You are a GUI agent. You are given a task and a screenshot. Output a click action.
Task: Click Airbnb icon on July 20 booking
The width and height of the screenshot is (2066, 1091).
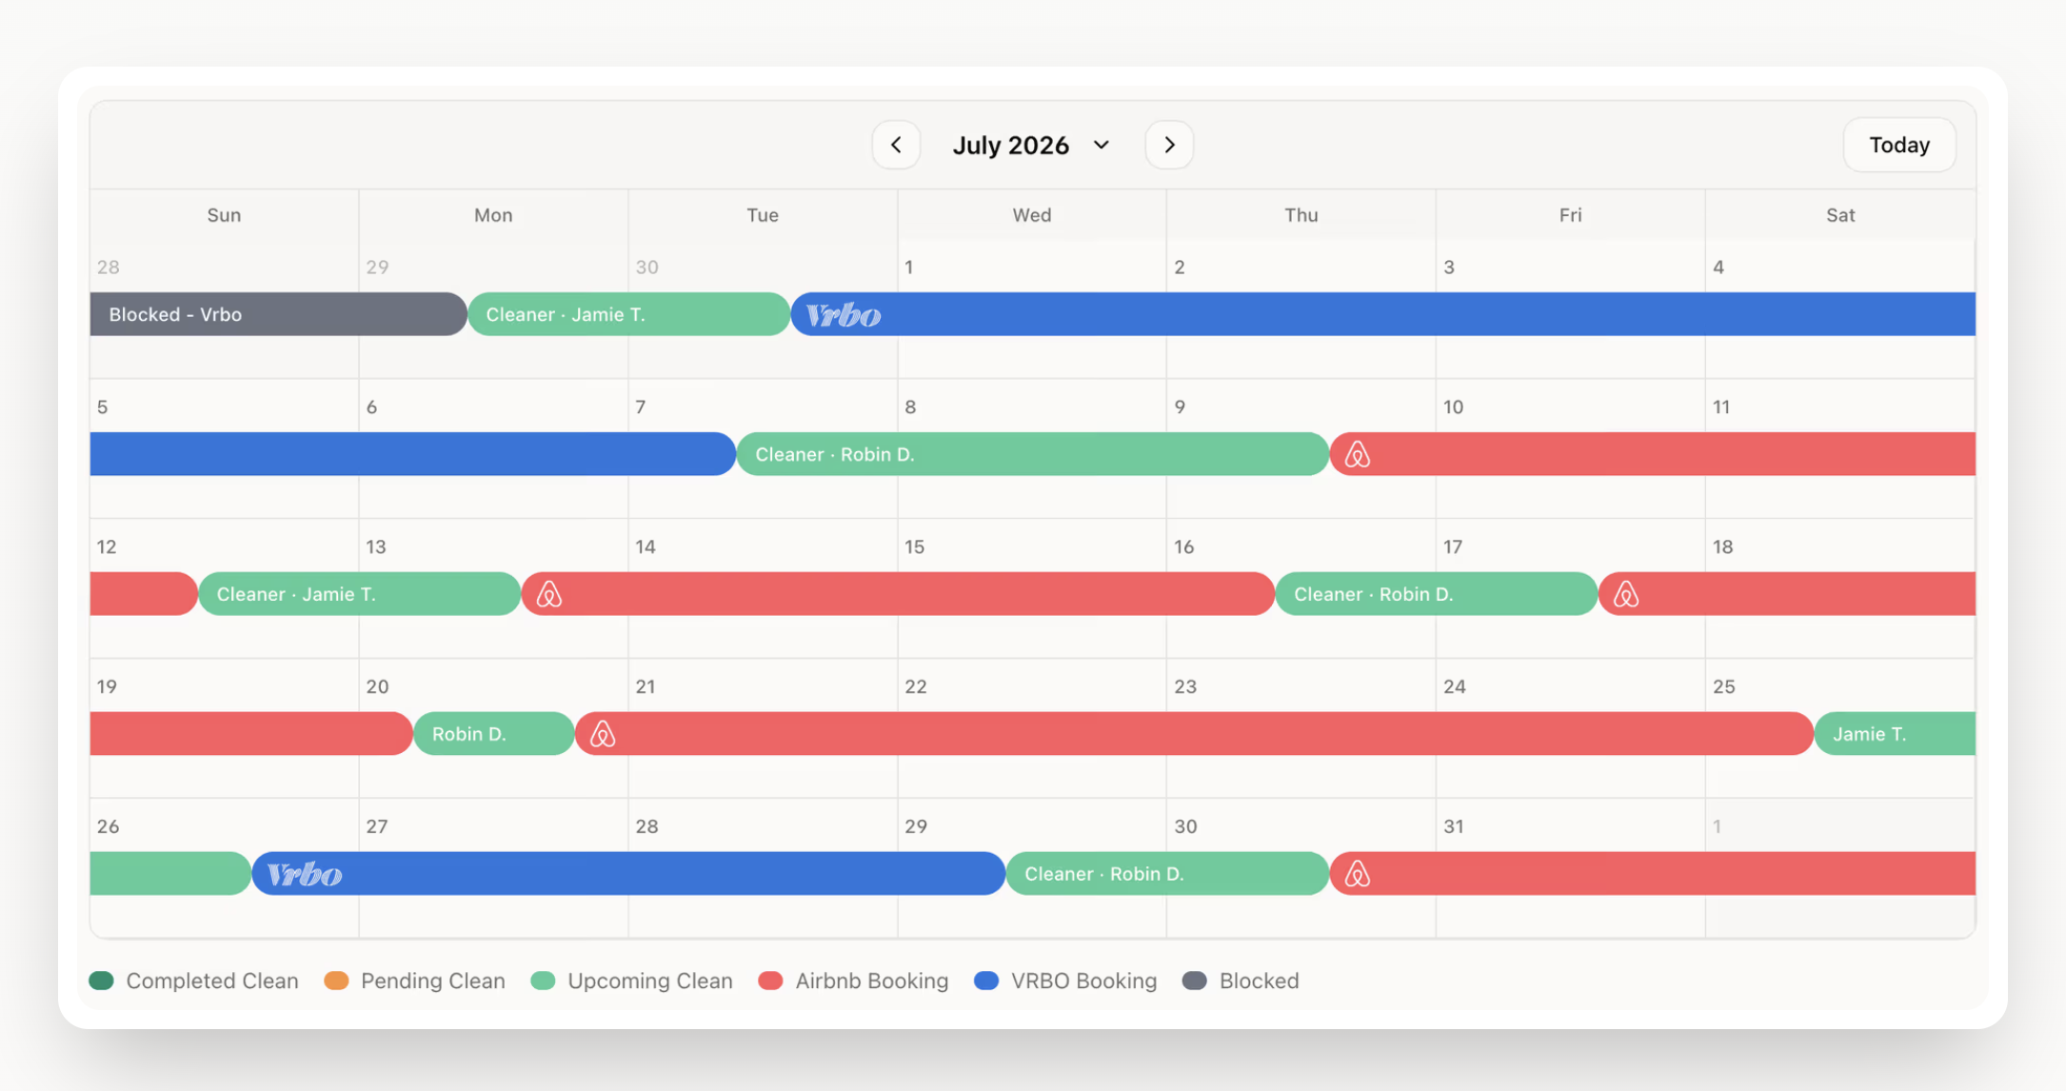[x=602, y=735]
